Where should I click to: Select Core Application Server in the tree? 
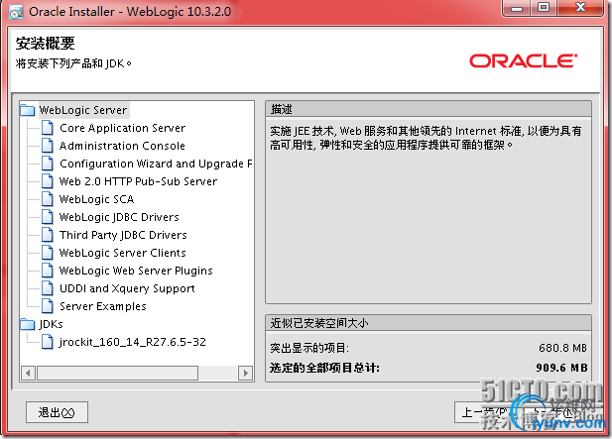(x=123, y=128)
